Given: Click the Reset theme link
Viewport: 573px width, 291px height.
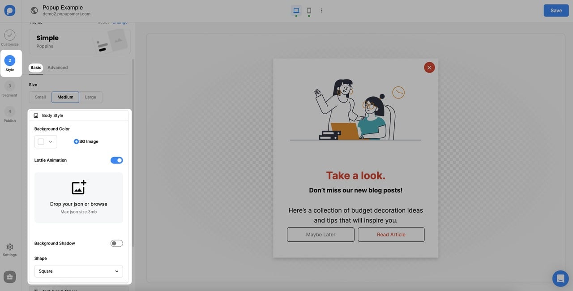Looking at the screenshot, I should click(103, 22).
